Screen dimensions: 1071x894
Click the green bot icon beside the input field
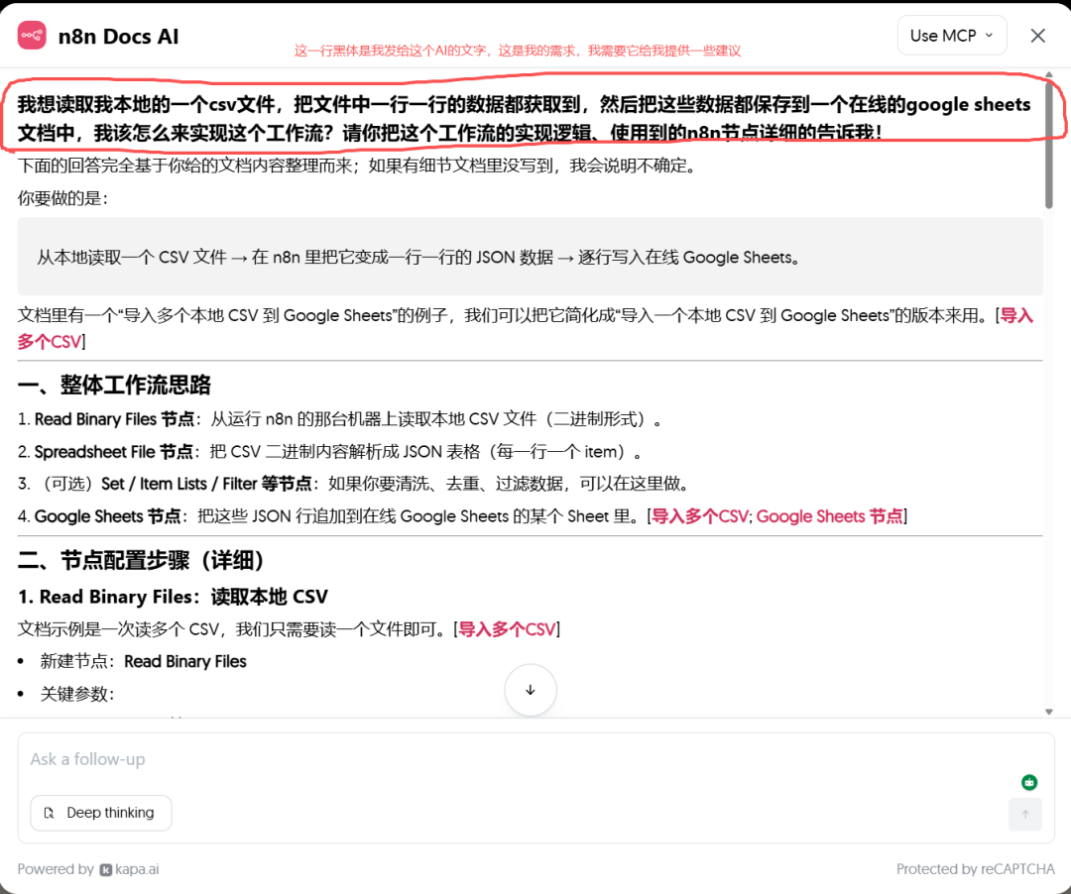point(1029,782)
